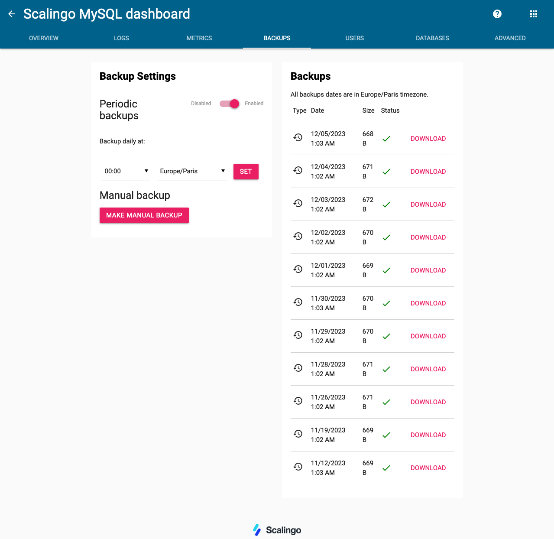Click the history icon for 12/04/2023 backup
The image size is (554, 539).
point(298,170)
